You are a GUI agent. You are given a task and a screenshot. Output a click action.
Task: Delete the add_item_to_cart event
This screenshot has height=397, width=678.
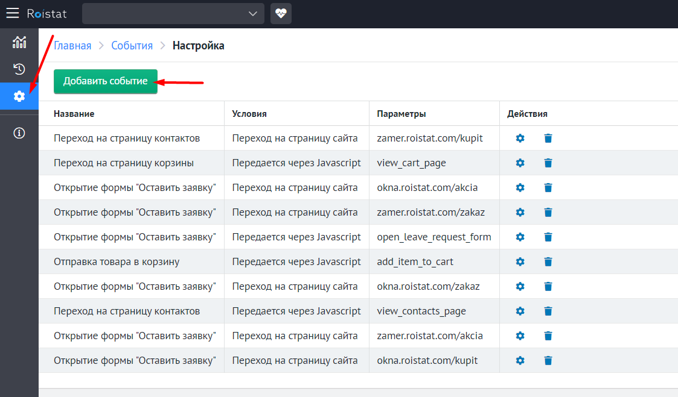548,261
